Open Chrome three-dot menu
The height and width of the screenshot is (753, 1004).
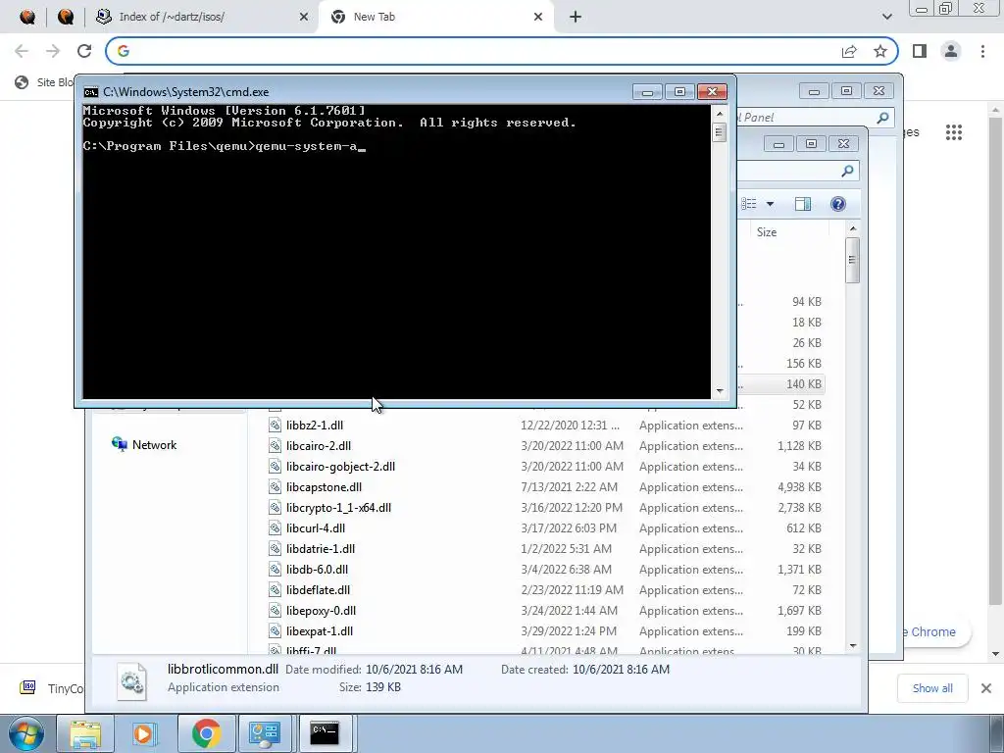982,51
